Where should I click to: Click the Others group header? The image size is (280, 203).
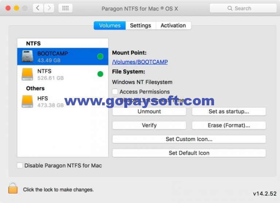tap(35, 88)
